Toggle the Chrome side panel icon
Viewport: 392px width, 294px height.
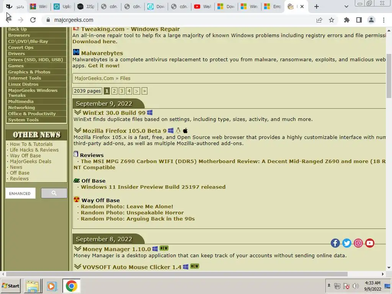click(359, 20)
